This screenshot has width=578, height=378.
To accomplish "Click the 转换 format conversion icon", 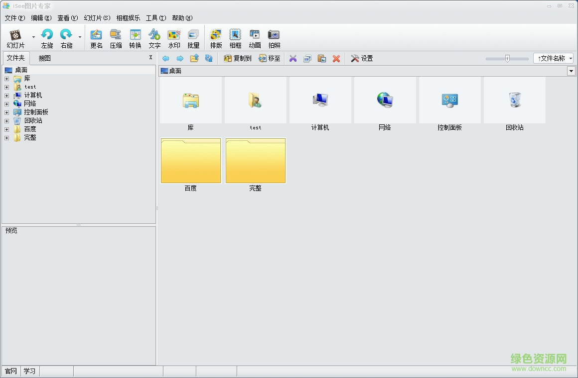I will point(135,37).
